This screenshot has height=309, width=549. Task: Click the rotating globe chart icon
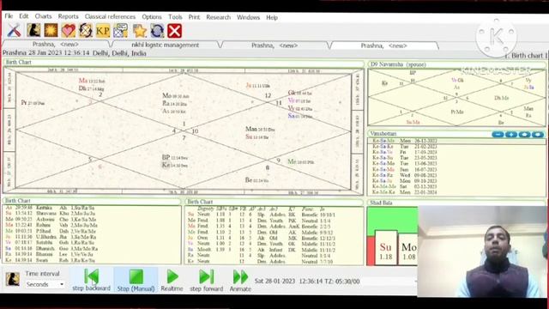point(86,31)
